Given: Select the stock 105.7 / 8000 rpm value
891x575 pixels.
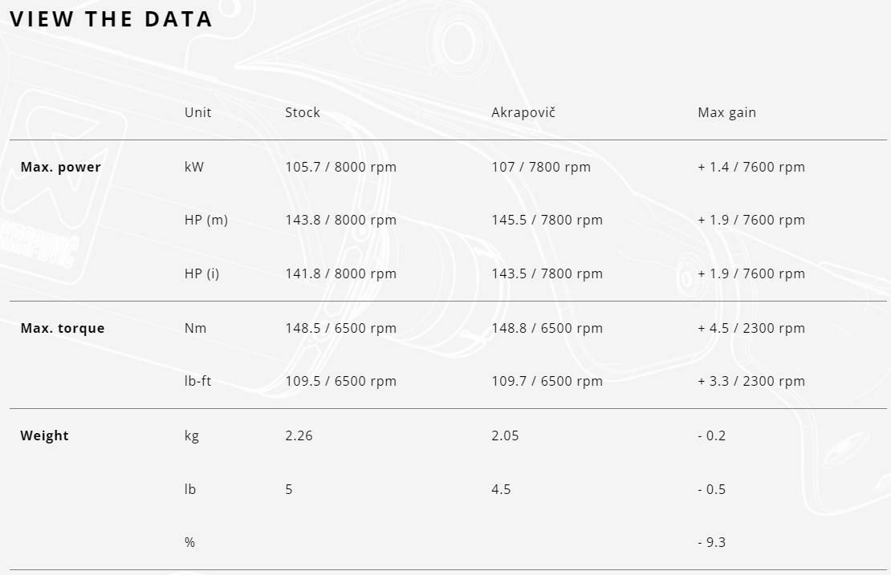Looking at the screenshot, I should (x=340, y=167).
